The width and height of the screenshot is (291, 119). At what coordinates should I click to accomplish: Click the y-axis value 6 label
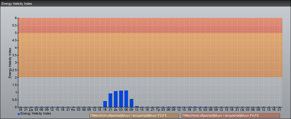click(16, 18)
